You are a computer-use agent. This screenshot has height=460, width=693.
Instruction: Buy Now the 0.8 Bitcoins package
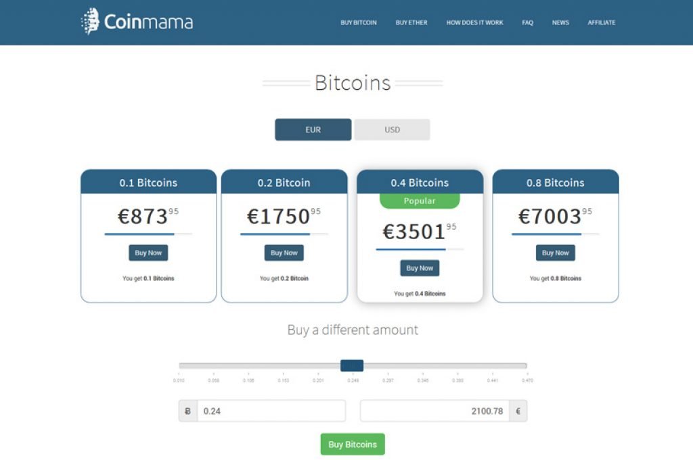tap(556, 253)
